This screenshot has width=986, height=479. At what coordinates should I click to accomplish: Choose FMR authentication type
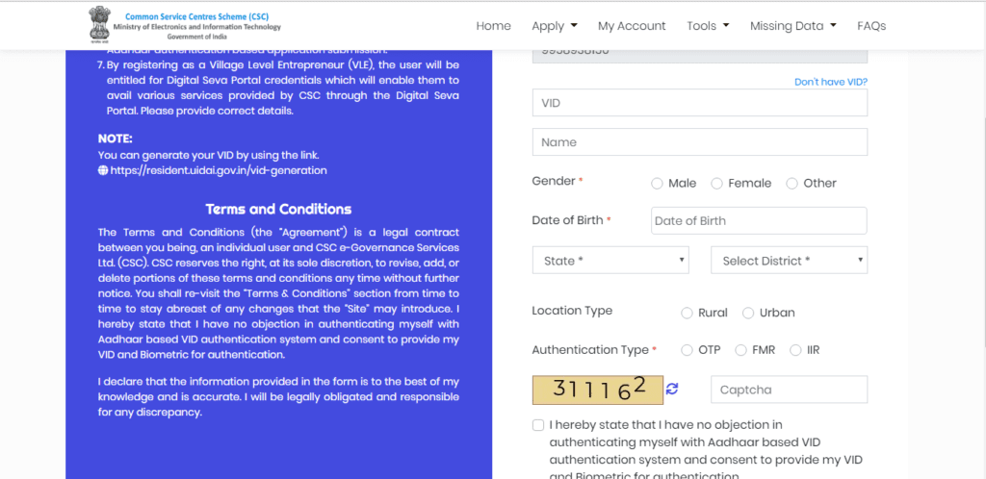pos(740,350)
